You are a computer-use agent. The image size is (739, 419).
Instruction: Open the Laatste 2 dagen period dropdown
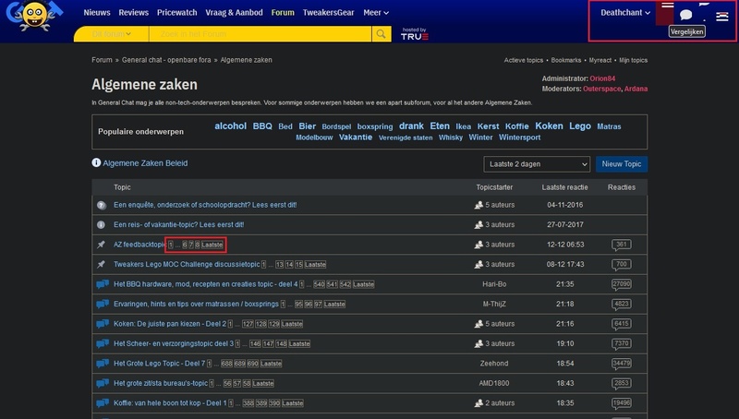pos(537,164)
